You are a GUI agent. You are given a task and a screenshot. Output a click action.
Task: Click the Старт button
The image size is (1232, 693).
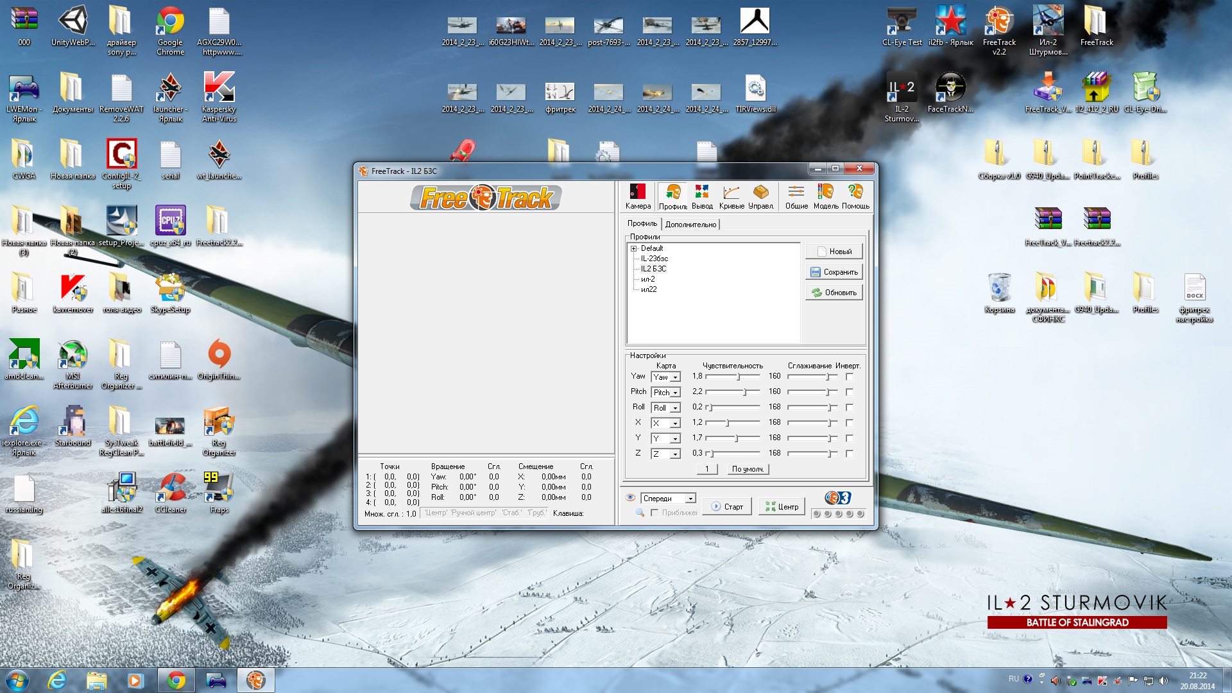pos(727,507)
